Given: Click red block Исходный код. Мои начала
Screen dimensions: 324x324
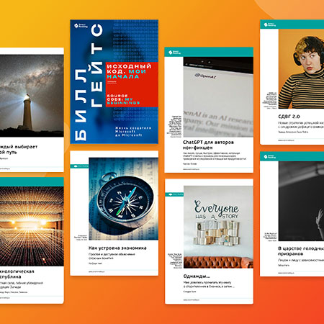Looking at the screenshot, I should point(132,84).
